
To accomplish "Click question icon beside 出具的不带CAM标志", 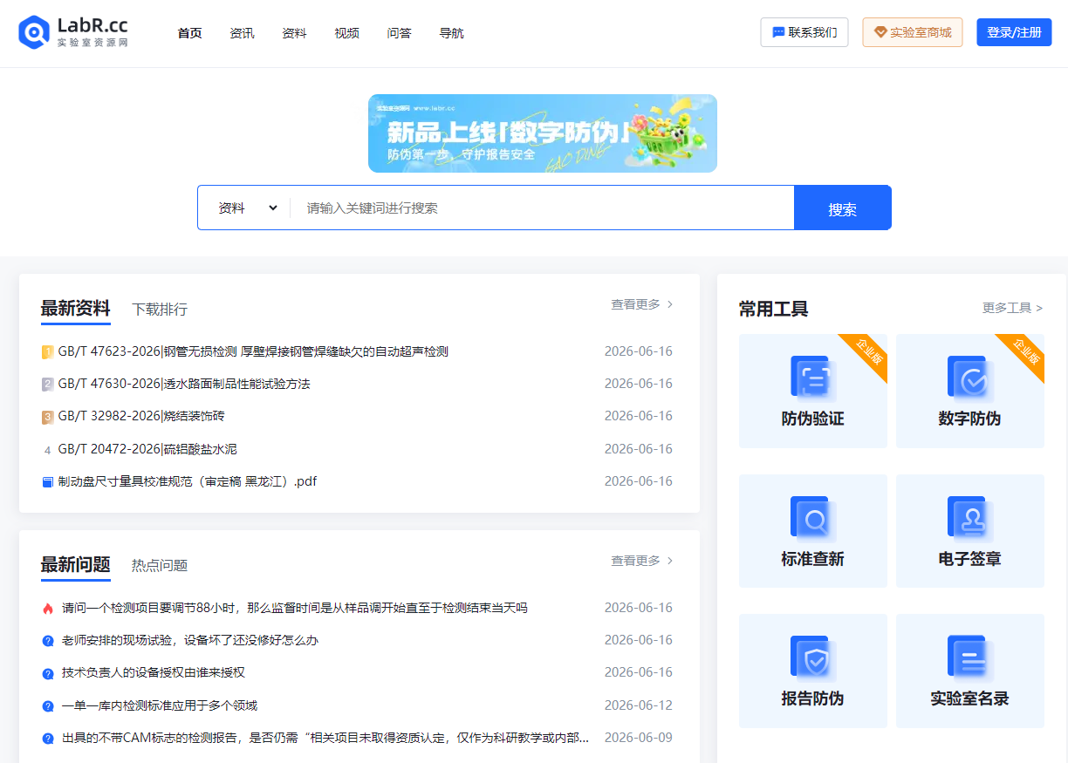I will tap(47, 739).
